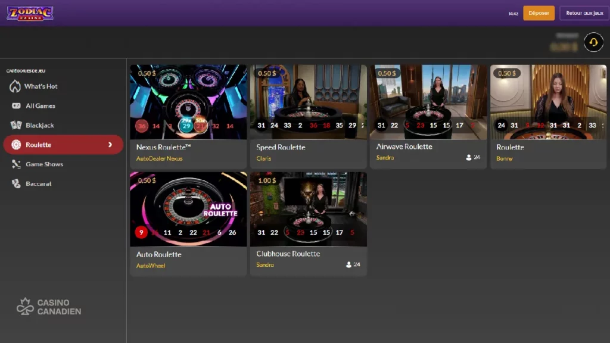Click the gamepad icon beside All Games
The width and height of the screenshot is (610, 343).
(x=16, y=106)
